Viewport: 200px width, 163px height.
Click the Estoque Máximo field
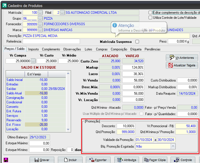[x=39, y=143]
